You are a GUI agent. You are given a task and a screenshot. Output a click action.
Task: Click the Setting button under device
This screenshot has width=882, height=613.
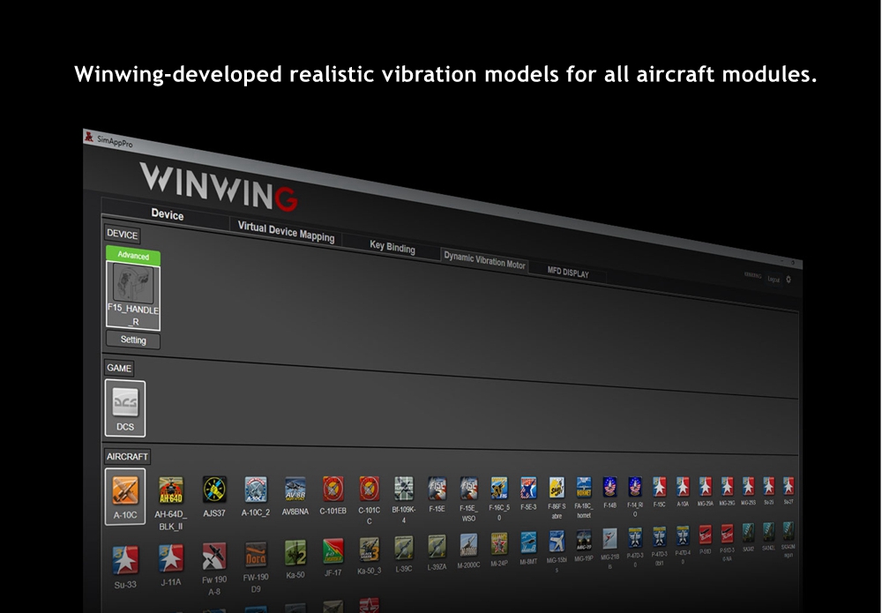pos(133,340)
